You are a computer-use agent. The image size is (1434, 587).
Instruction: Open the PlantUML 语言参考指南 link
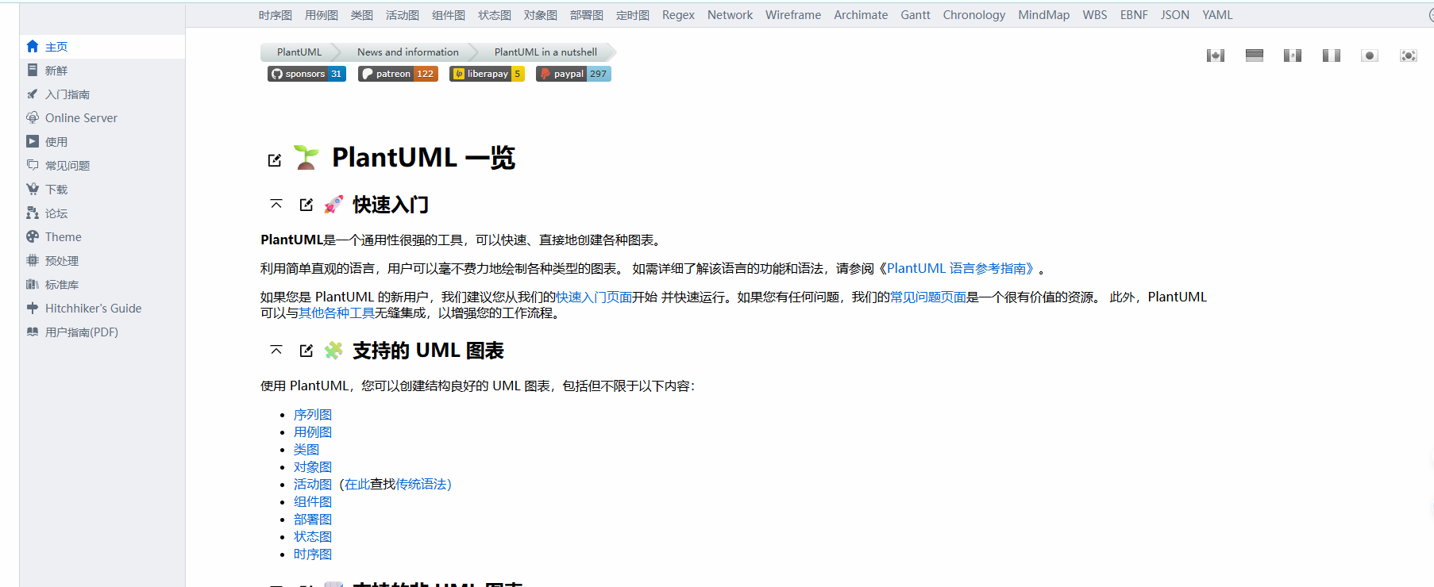(x=960, y=269)
